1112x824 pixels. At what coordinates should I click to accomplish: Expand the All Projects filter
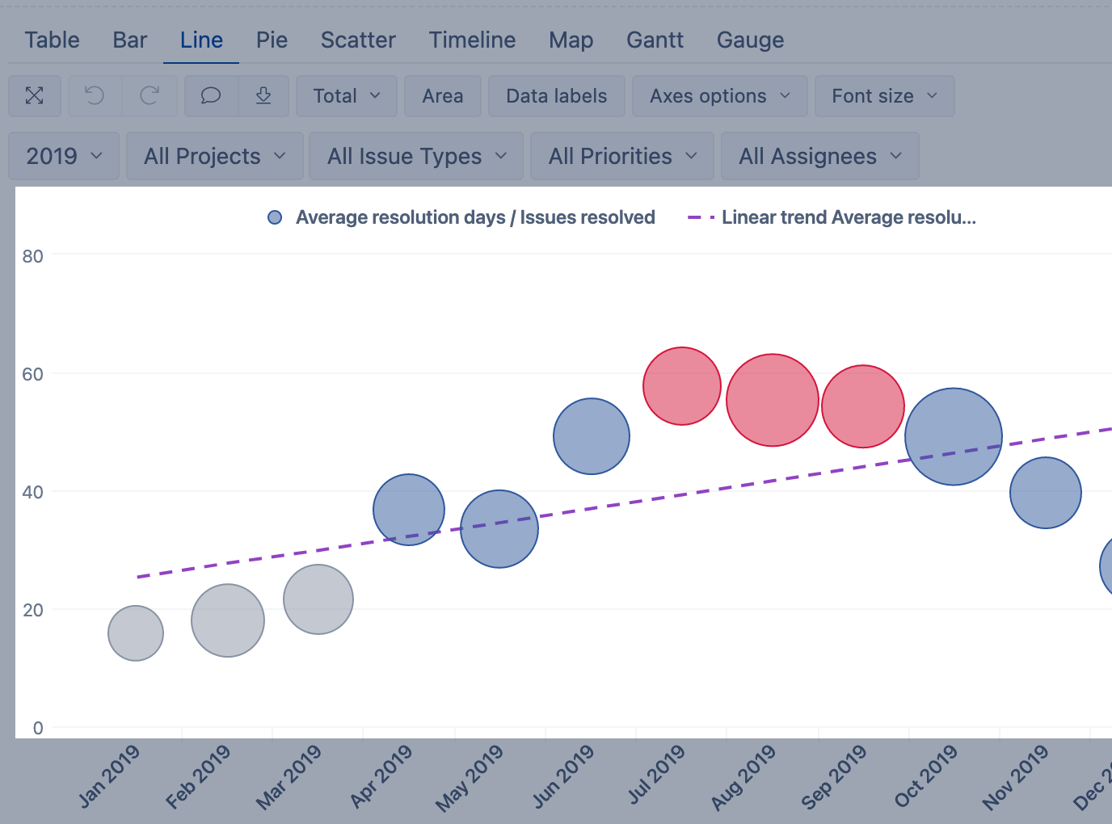click(x=215, y=156)
